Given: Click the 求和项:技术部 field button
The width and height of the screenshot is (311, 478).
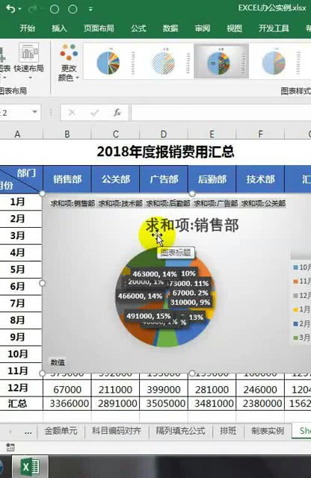Looking at the screenshot, I should (120, 203).
